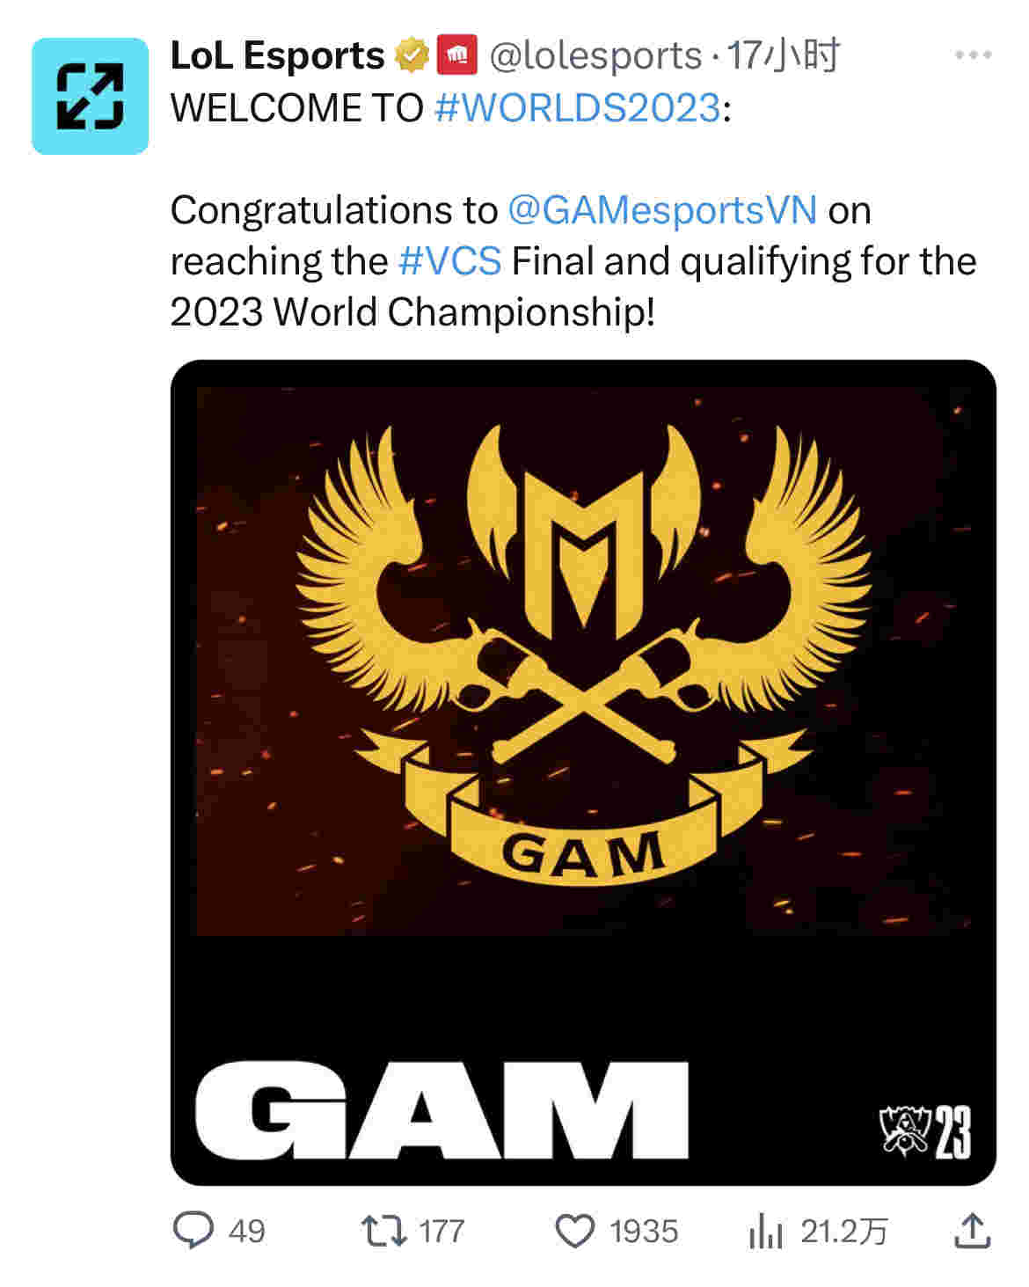This screenshot has width=1029, height=1287.
Task: Open the #WORLDS2023 hashtag
Action: 578,108
